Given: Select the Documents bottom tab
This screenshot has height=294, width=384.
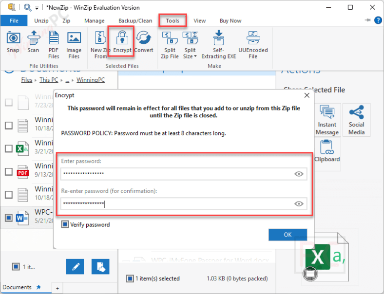Looking at the screenshot, I should [17, 287].
